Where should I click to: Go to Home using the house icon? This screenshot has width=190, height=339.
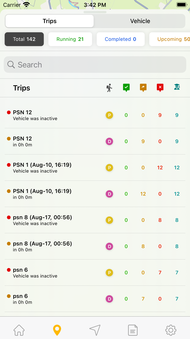coord(19,330)
